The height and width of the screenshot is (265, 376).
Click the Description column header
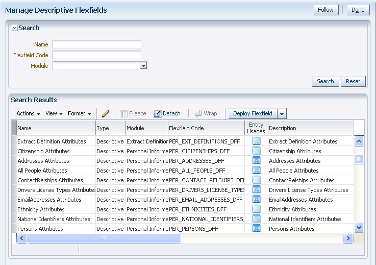click(311, 128)
